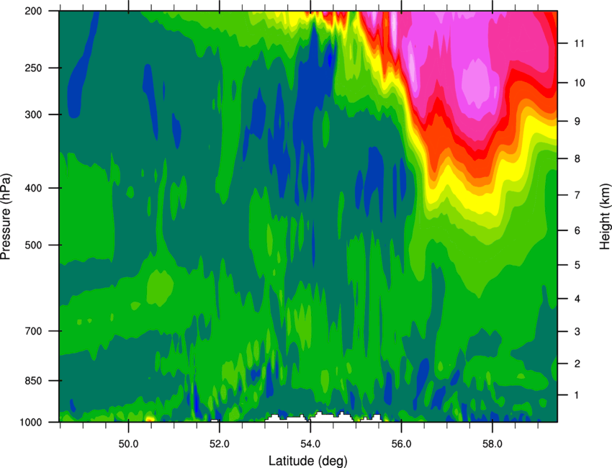This screenshot has width=612, height=468.
Task: Pick the 3 km height label
Action: pos(577,332)
